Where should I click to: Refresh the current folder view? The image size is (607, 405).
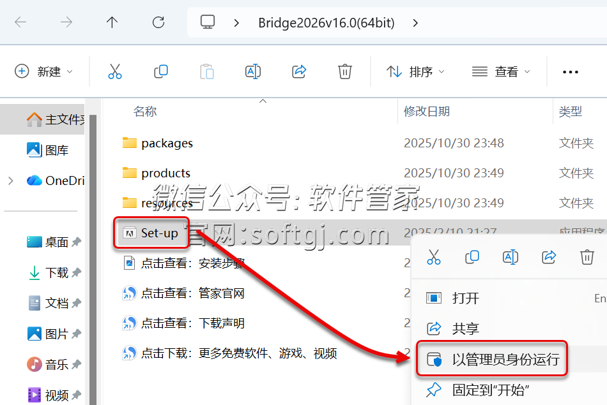pyautogui.click(x=158, y=22)
